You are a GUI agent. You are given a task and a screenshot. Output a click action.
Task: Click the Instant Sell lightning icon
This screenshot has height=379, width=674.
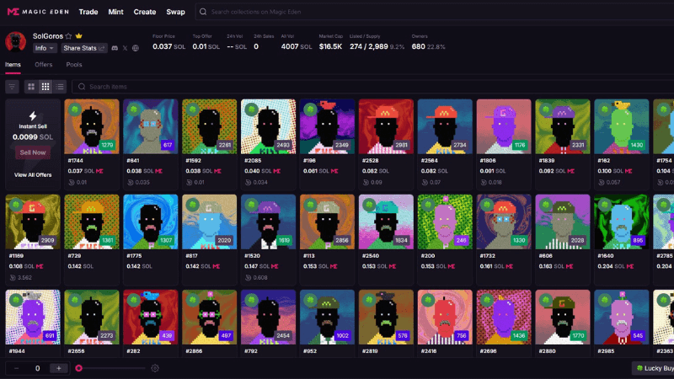(x=33, y=115)
